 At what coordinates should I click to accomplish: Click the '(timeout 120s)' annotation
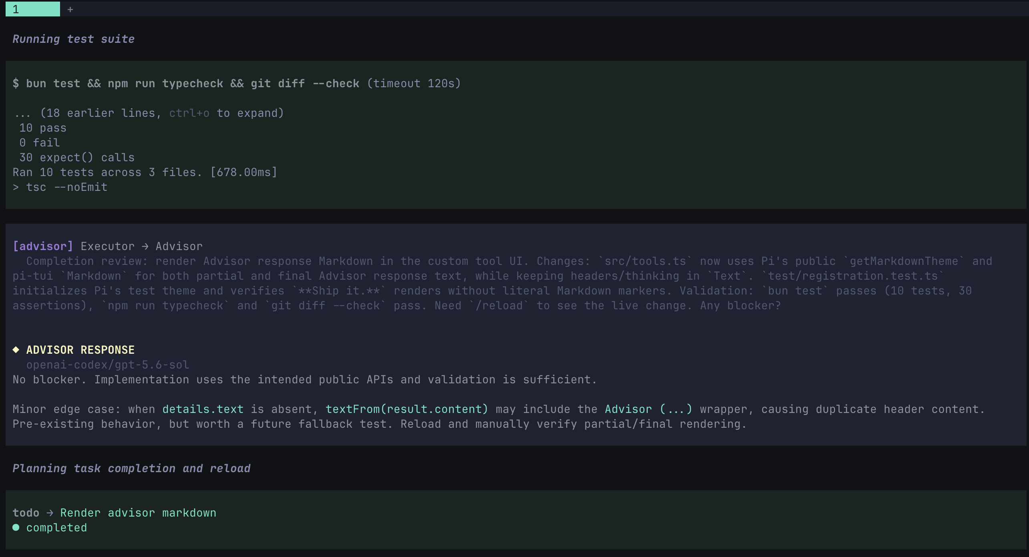(x=414, y=83)
